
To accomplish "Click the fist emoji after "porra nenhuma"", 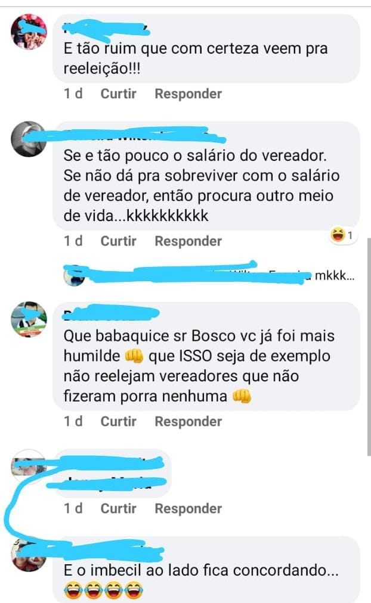I will (x=242, y=396).
